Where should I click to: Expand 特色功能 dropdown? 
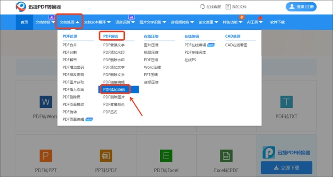click(x=232, y=22)
